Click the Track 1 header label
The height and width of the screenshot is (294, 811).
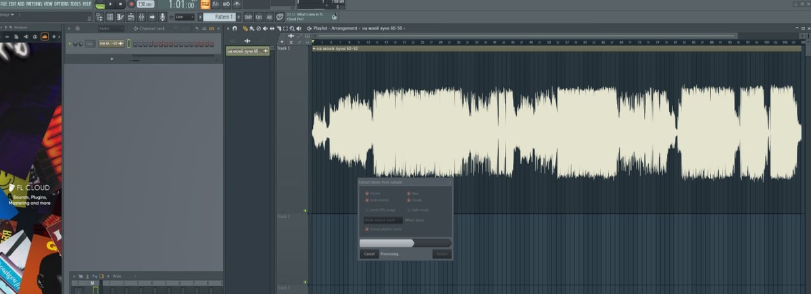tap(283, 48)
